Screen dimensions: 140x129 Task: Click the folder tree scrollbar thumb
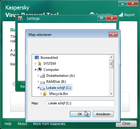pos(111,64)
